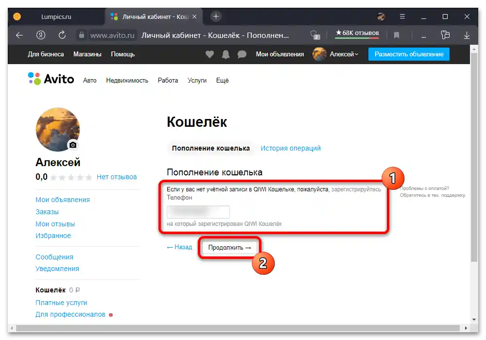This screenshot has width=486, height=340.
Task: Click the Avito logo
Action: (x=51, y=79)
